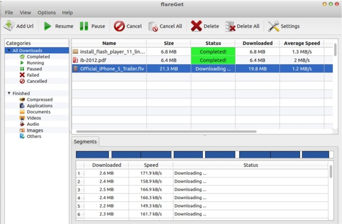The image size is (342, 224).
Task: Sort downloads by the Name column header
Action: click(x=109, y=43)
